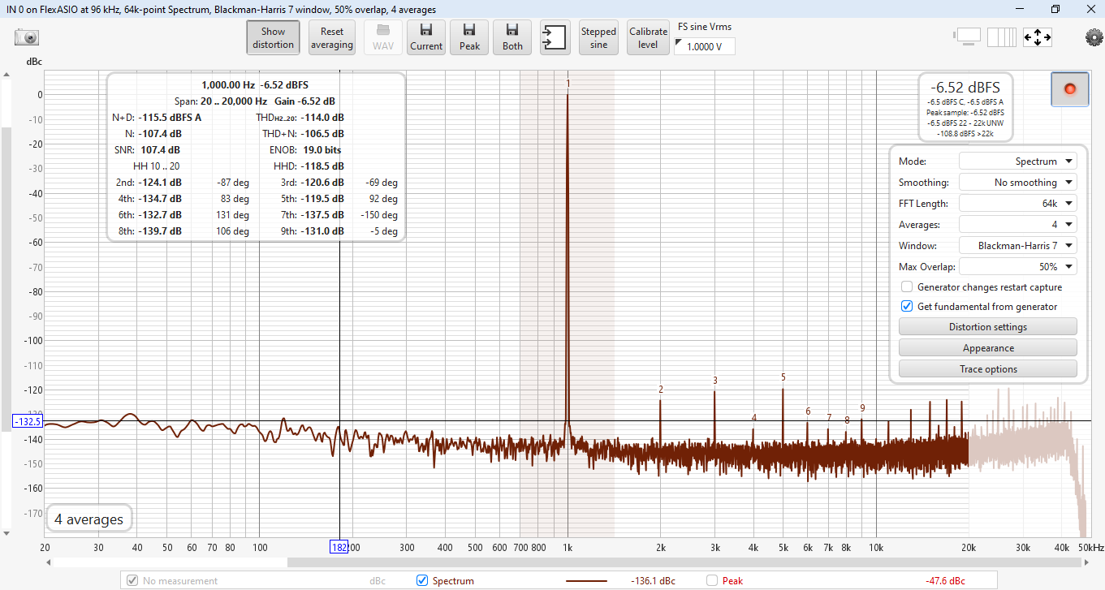Open Stepped sine measurement
Screen dimensions: 1105x590
click(x=598, y=38)
